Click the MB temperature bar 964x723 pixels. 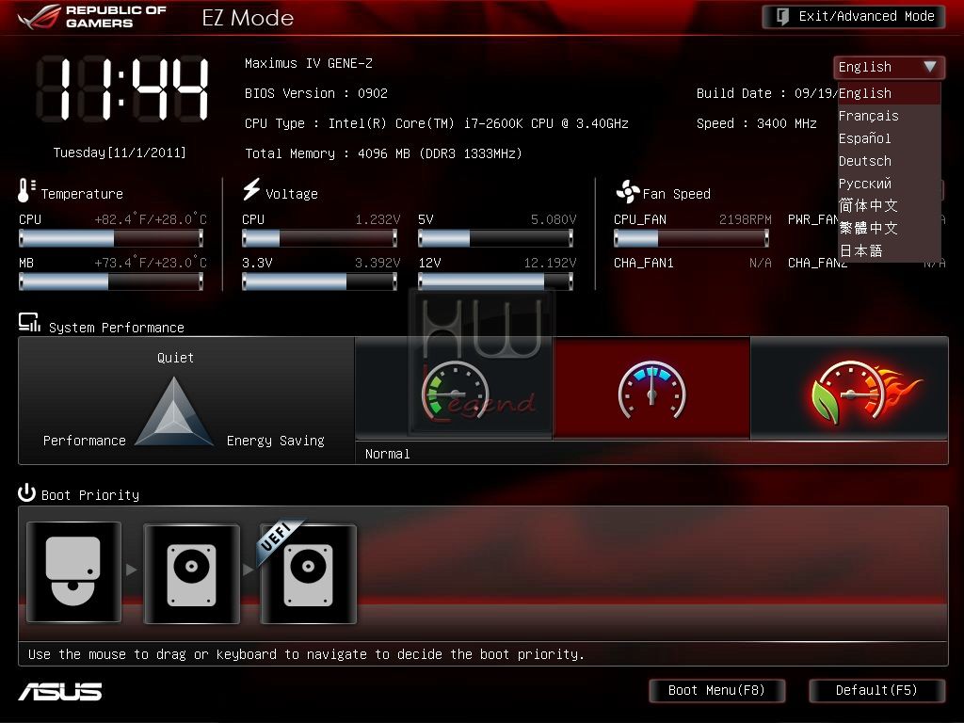111,281
